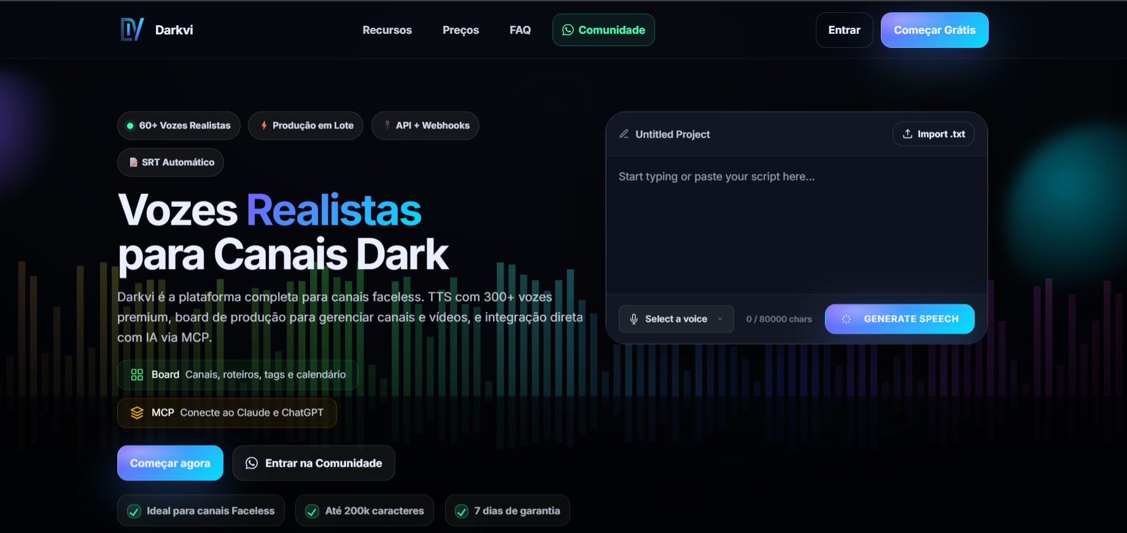Click checkmark beside 7 dias de garantia

click(x=462, y=511)
